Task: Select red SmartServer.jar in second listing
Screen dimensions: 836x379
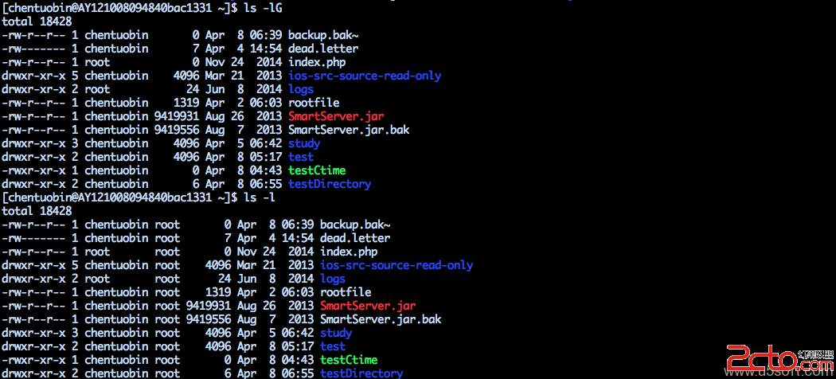Action: coord(368,306)
